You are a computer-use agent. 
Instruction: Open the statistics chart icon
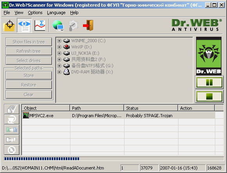40,25
